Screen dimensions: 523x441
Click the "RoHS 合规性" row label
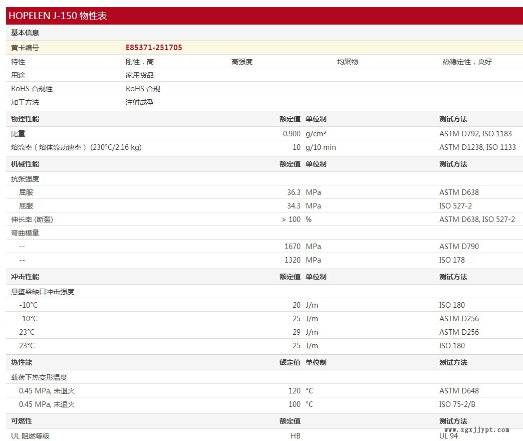pyautogui.click(x=32, y=89)
